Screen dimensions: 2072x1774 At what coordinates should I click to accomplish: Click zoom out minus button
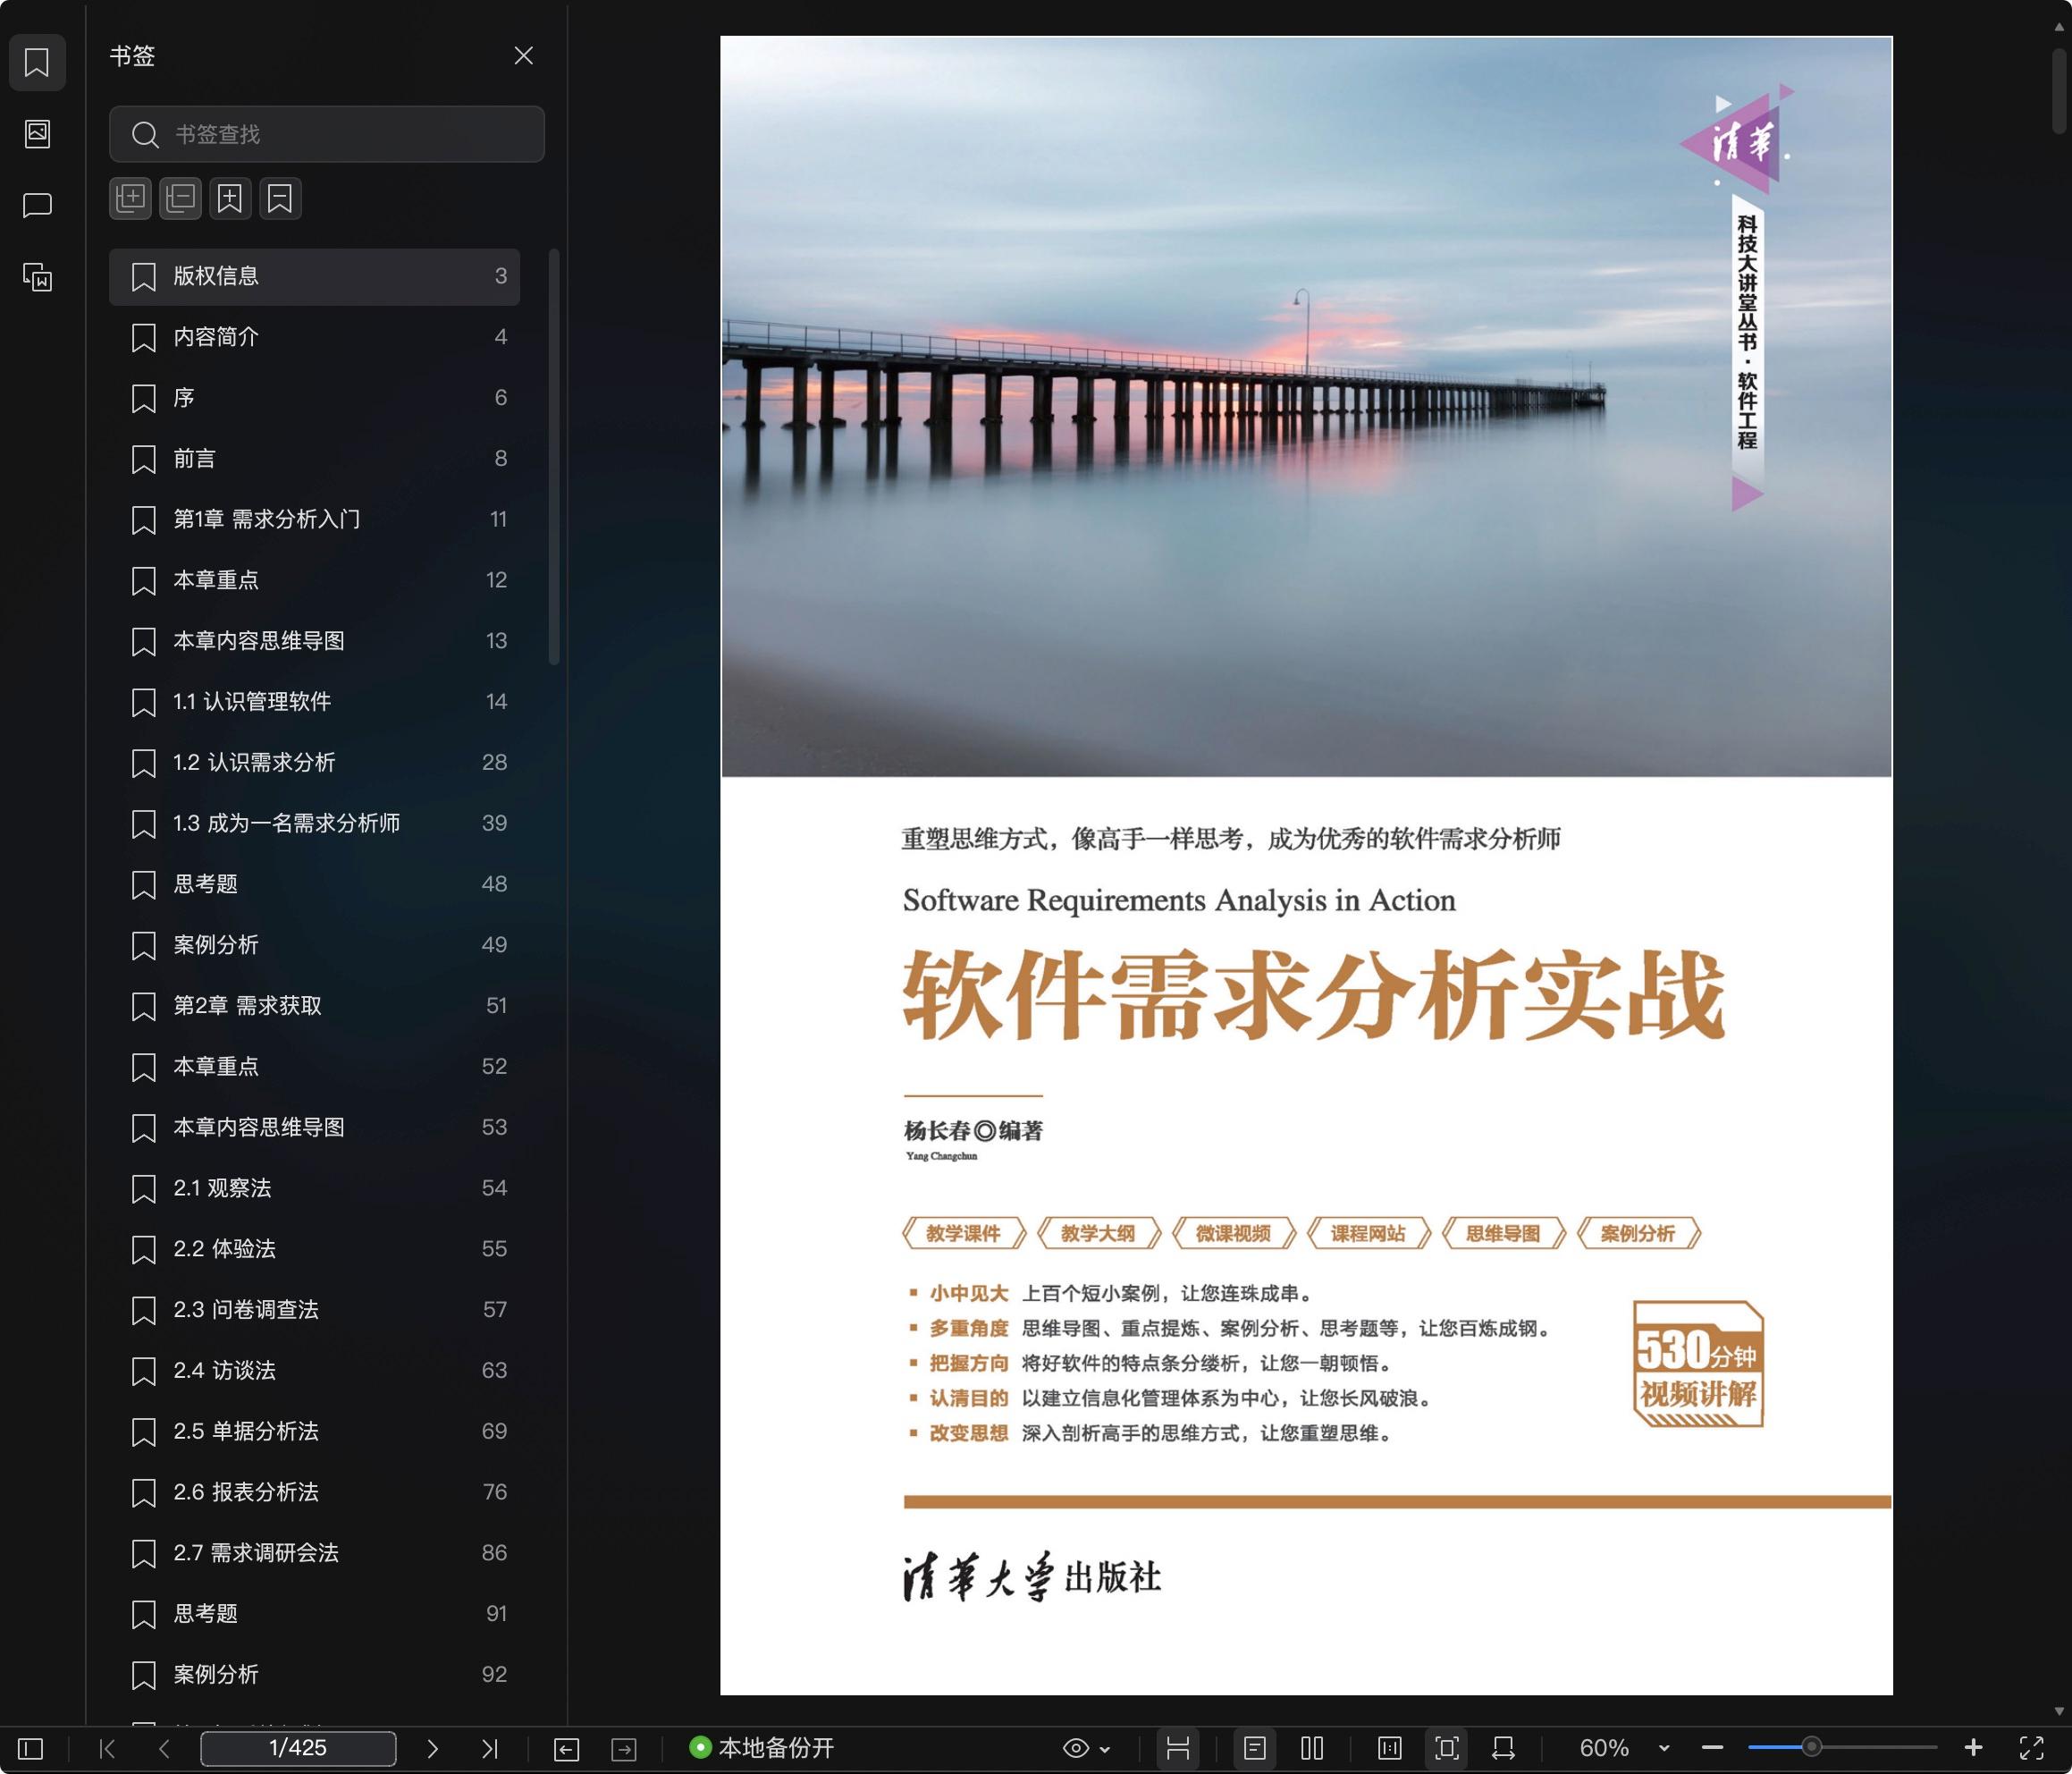click(1712, 1748)
